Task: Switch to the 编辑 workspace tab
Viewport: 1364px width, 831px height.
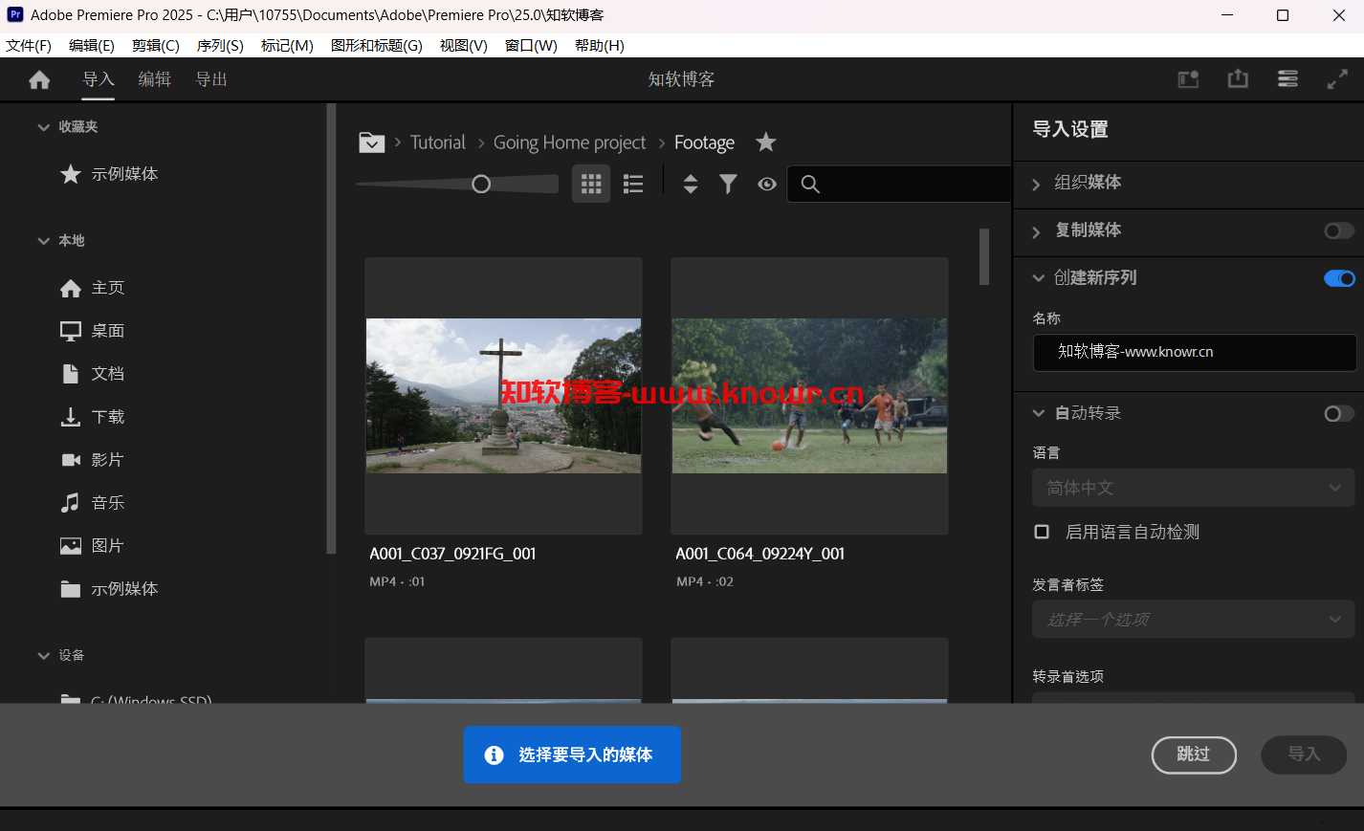Action: pyautogui.click(x=154, y=79)
